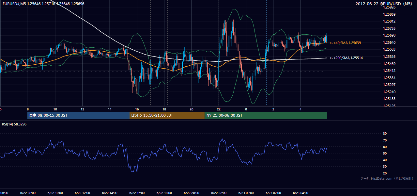Click the 6/22 12:00 time label

pos(82,193)
